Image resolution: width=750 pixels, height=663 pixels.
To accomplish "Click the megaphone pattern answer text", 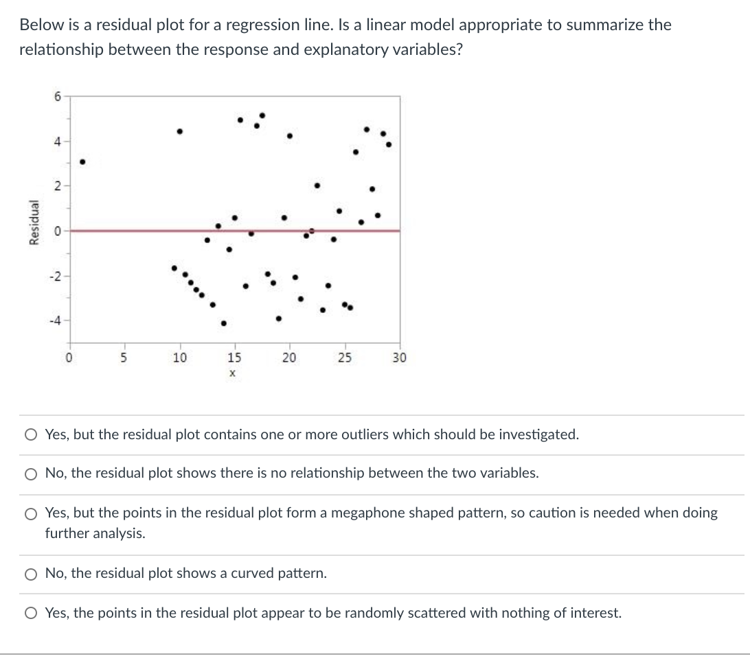I will pyautogui.click(x=381, y=513).
